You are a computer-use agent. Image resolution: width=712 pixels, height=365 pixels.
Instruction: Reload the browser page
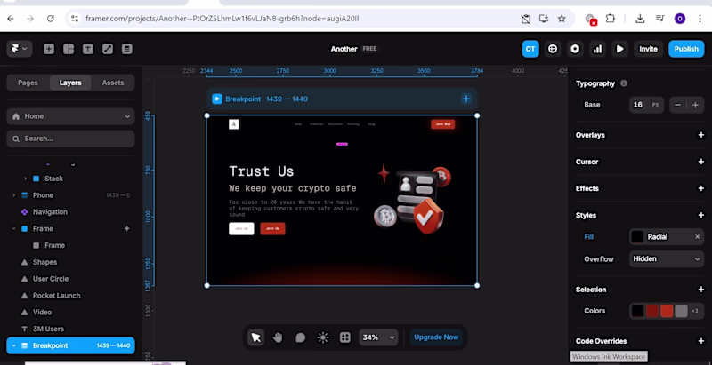click(x=51, y=19)
